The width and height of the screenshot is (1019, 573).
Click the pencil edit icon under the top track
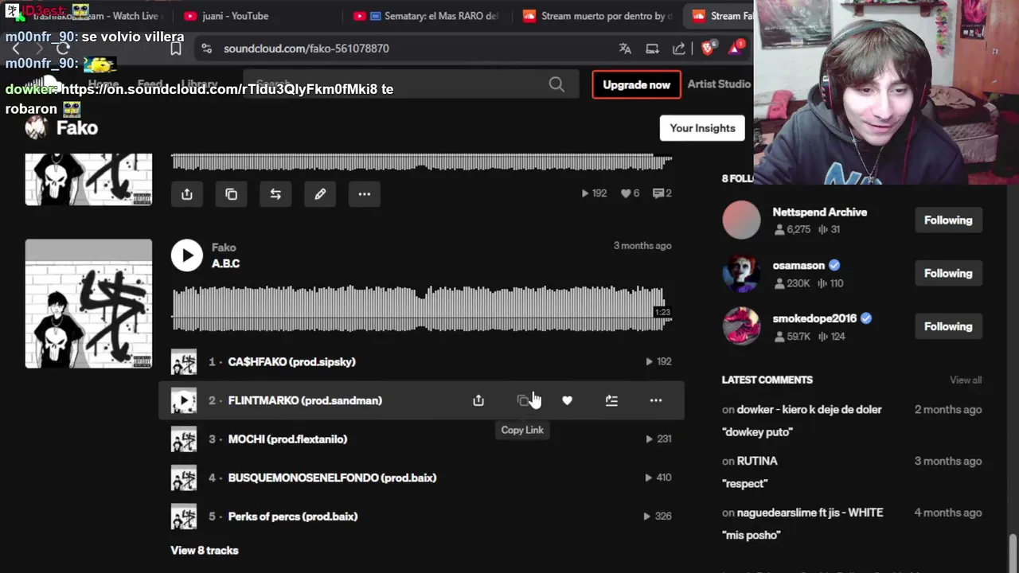point(320,194)
